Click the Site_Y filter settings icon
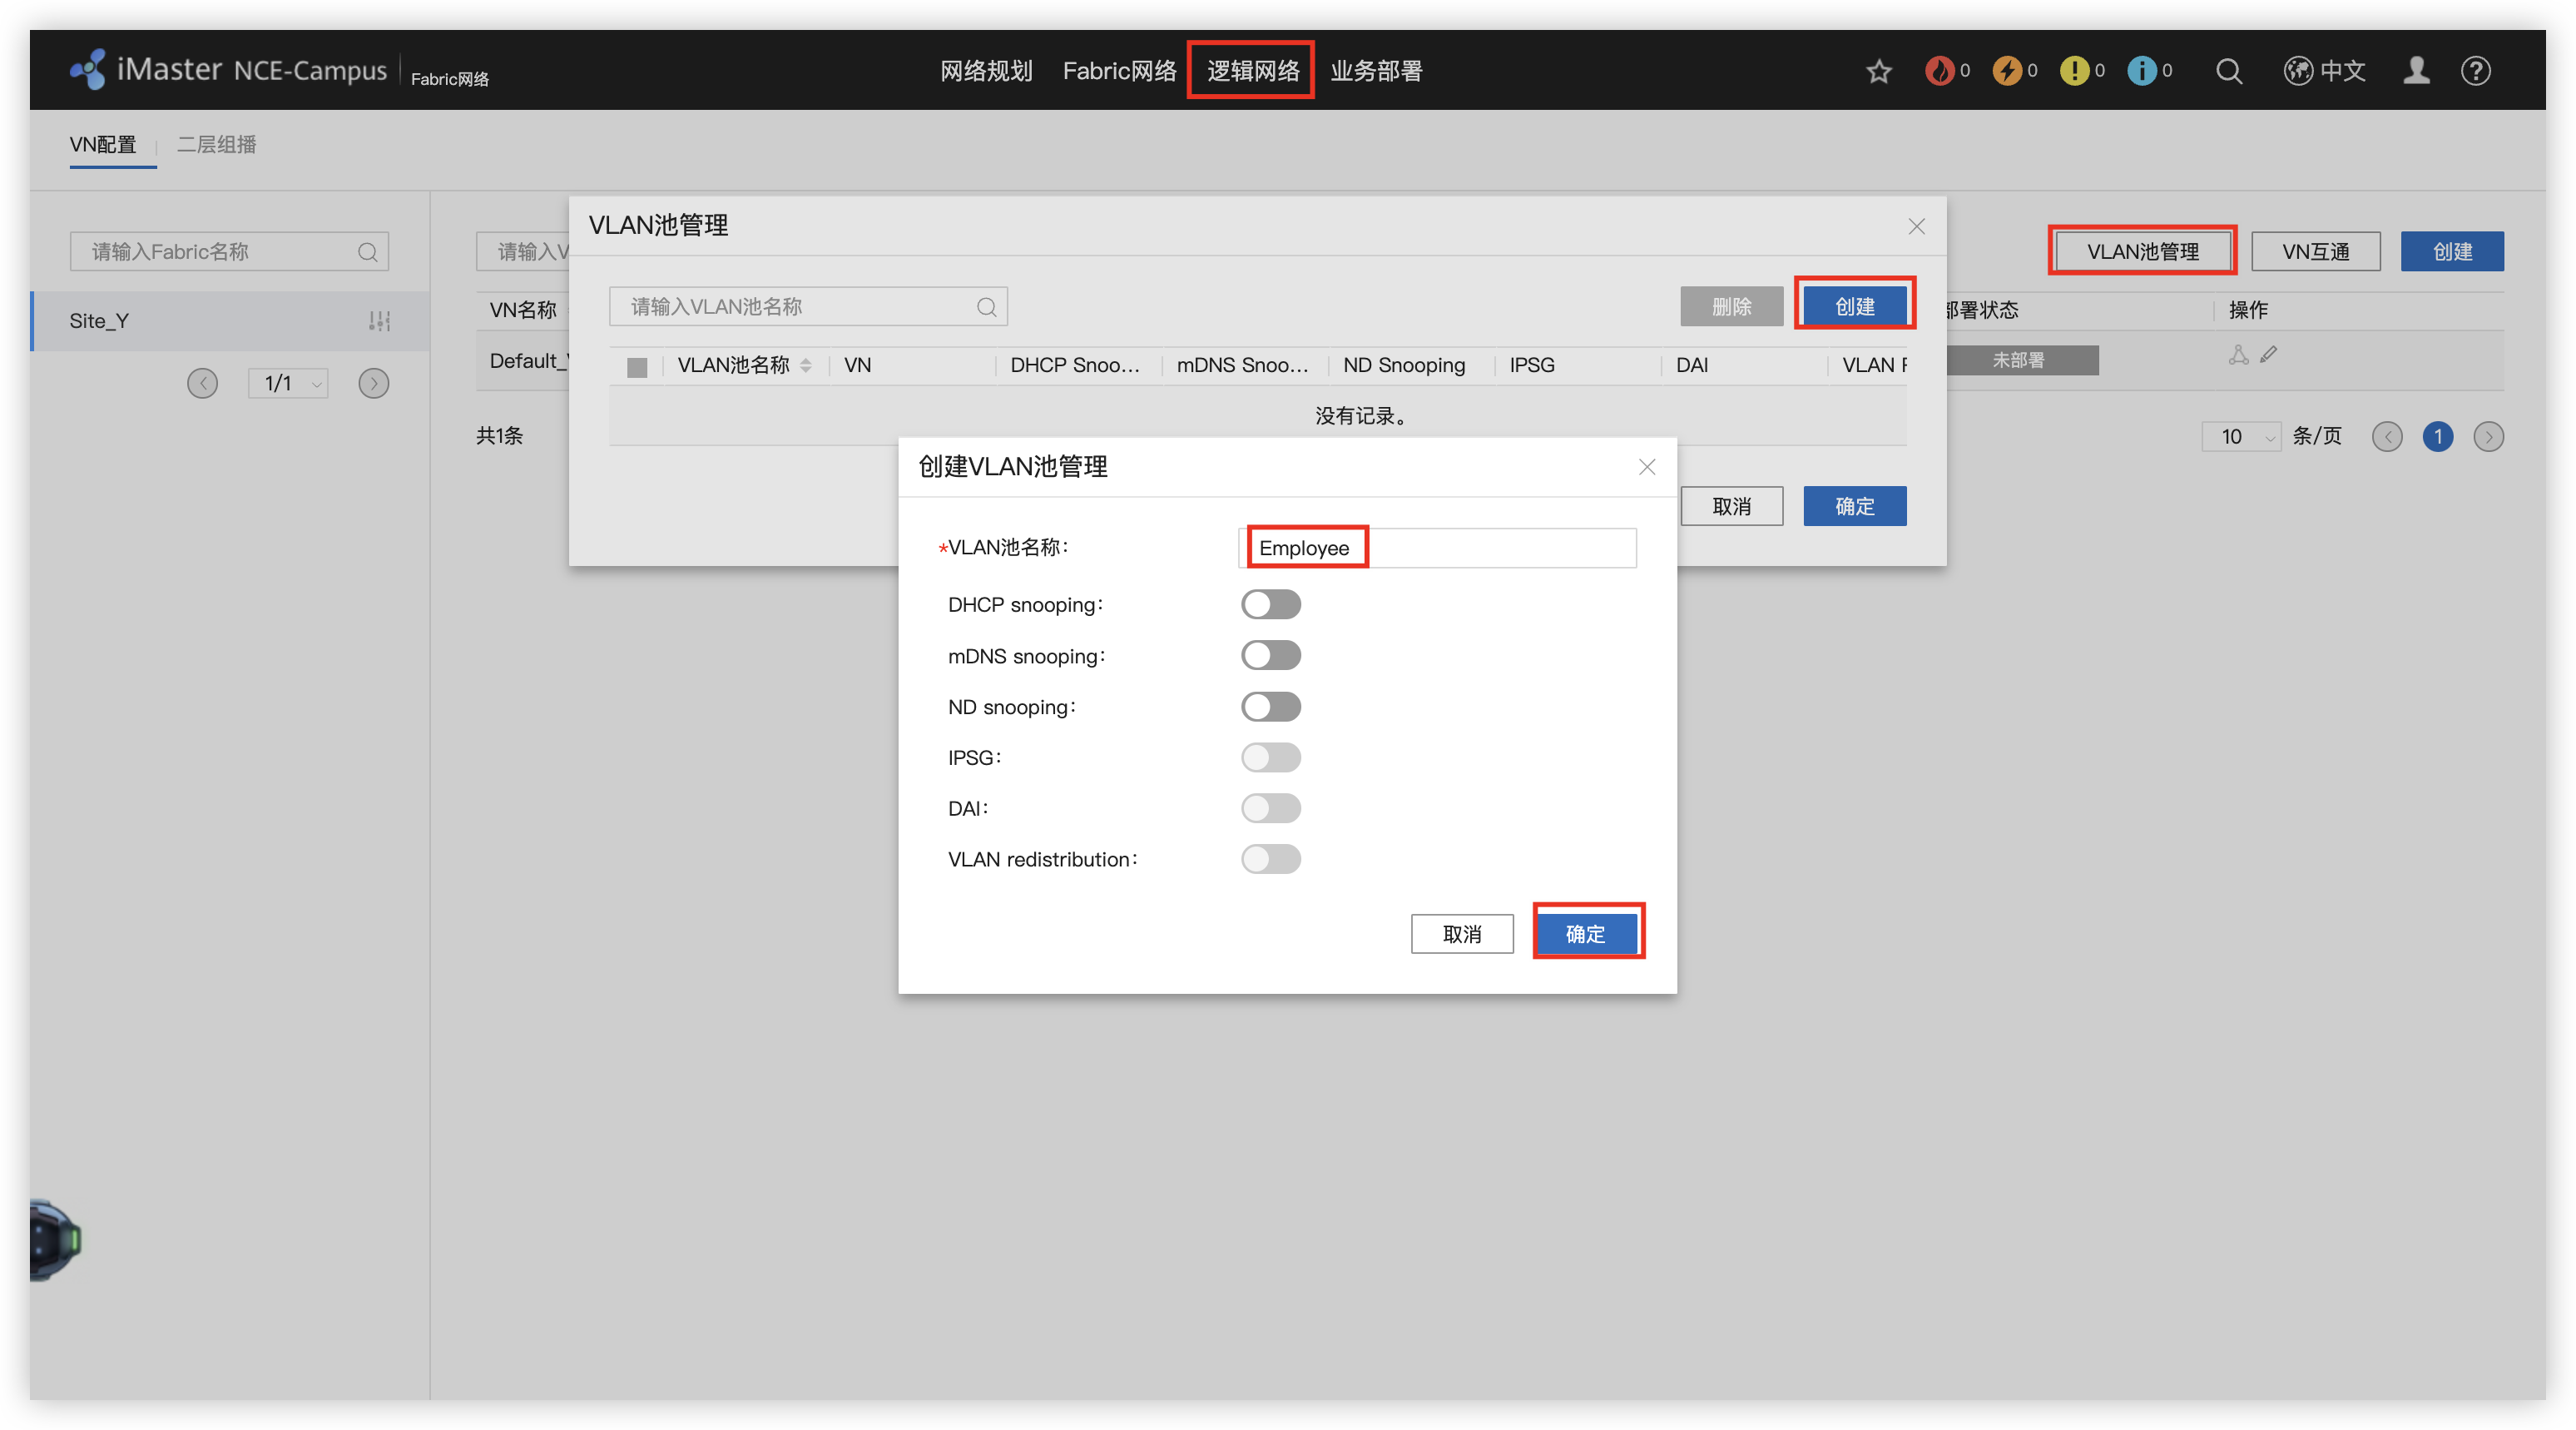 (379, 321)
